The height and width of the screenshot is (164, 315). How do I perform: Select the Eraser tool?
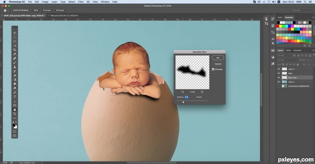(15, 75)
